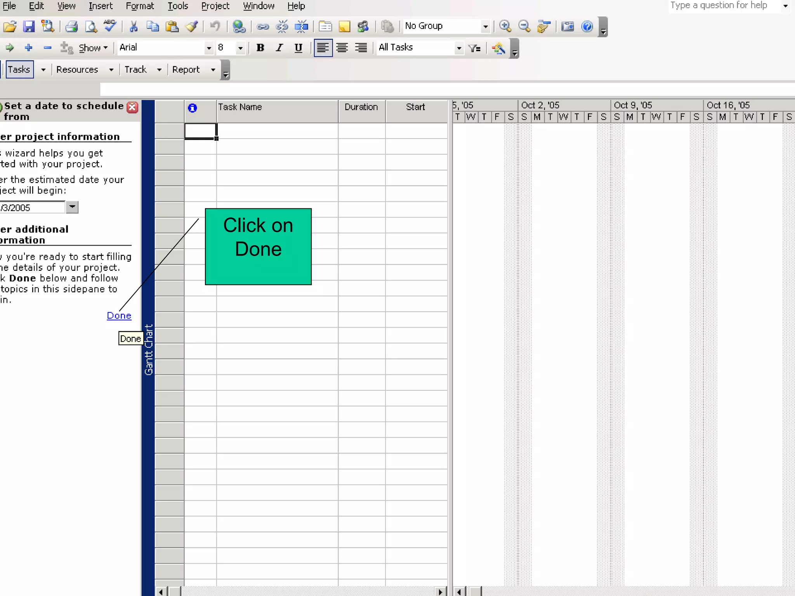
Task: Open the project start date dropdown
Action: coord(72,207)
